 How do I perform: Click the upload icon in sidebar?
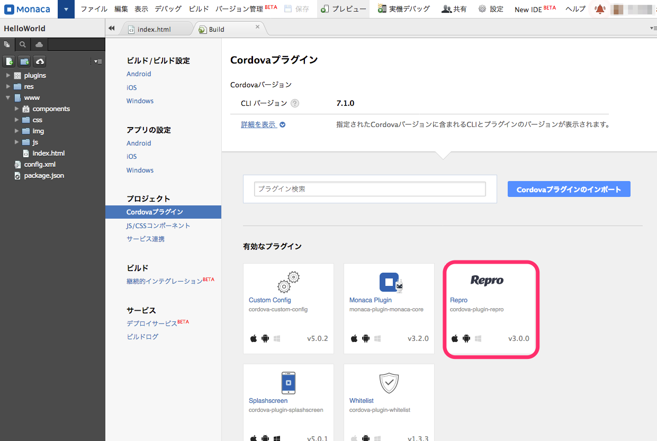40,61
